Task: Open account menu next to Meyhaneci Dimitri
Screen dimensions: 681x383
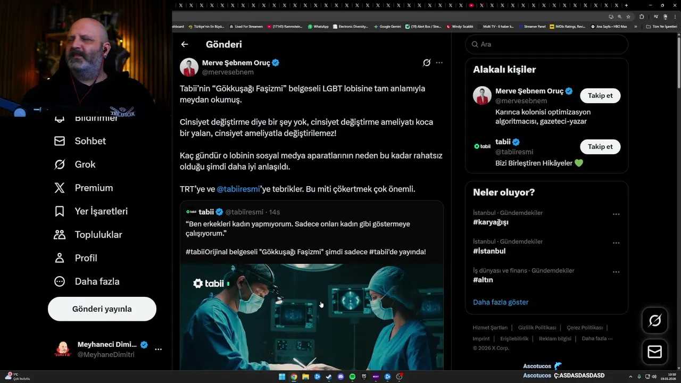Action: coord(158,349)
